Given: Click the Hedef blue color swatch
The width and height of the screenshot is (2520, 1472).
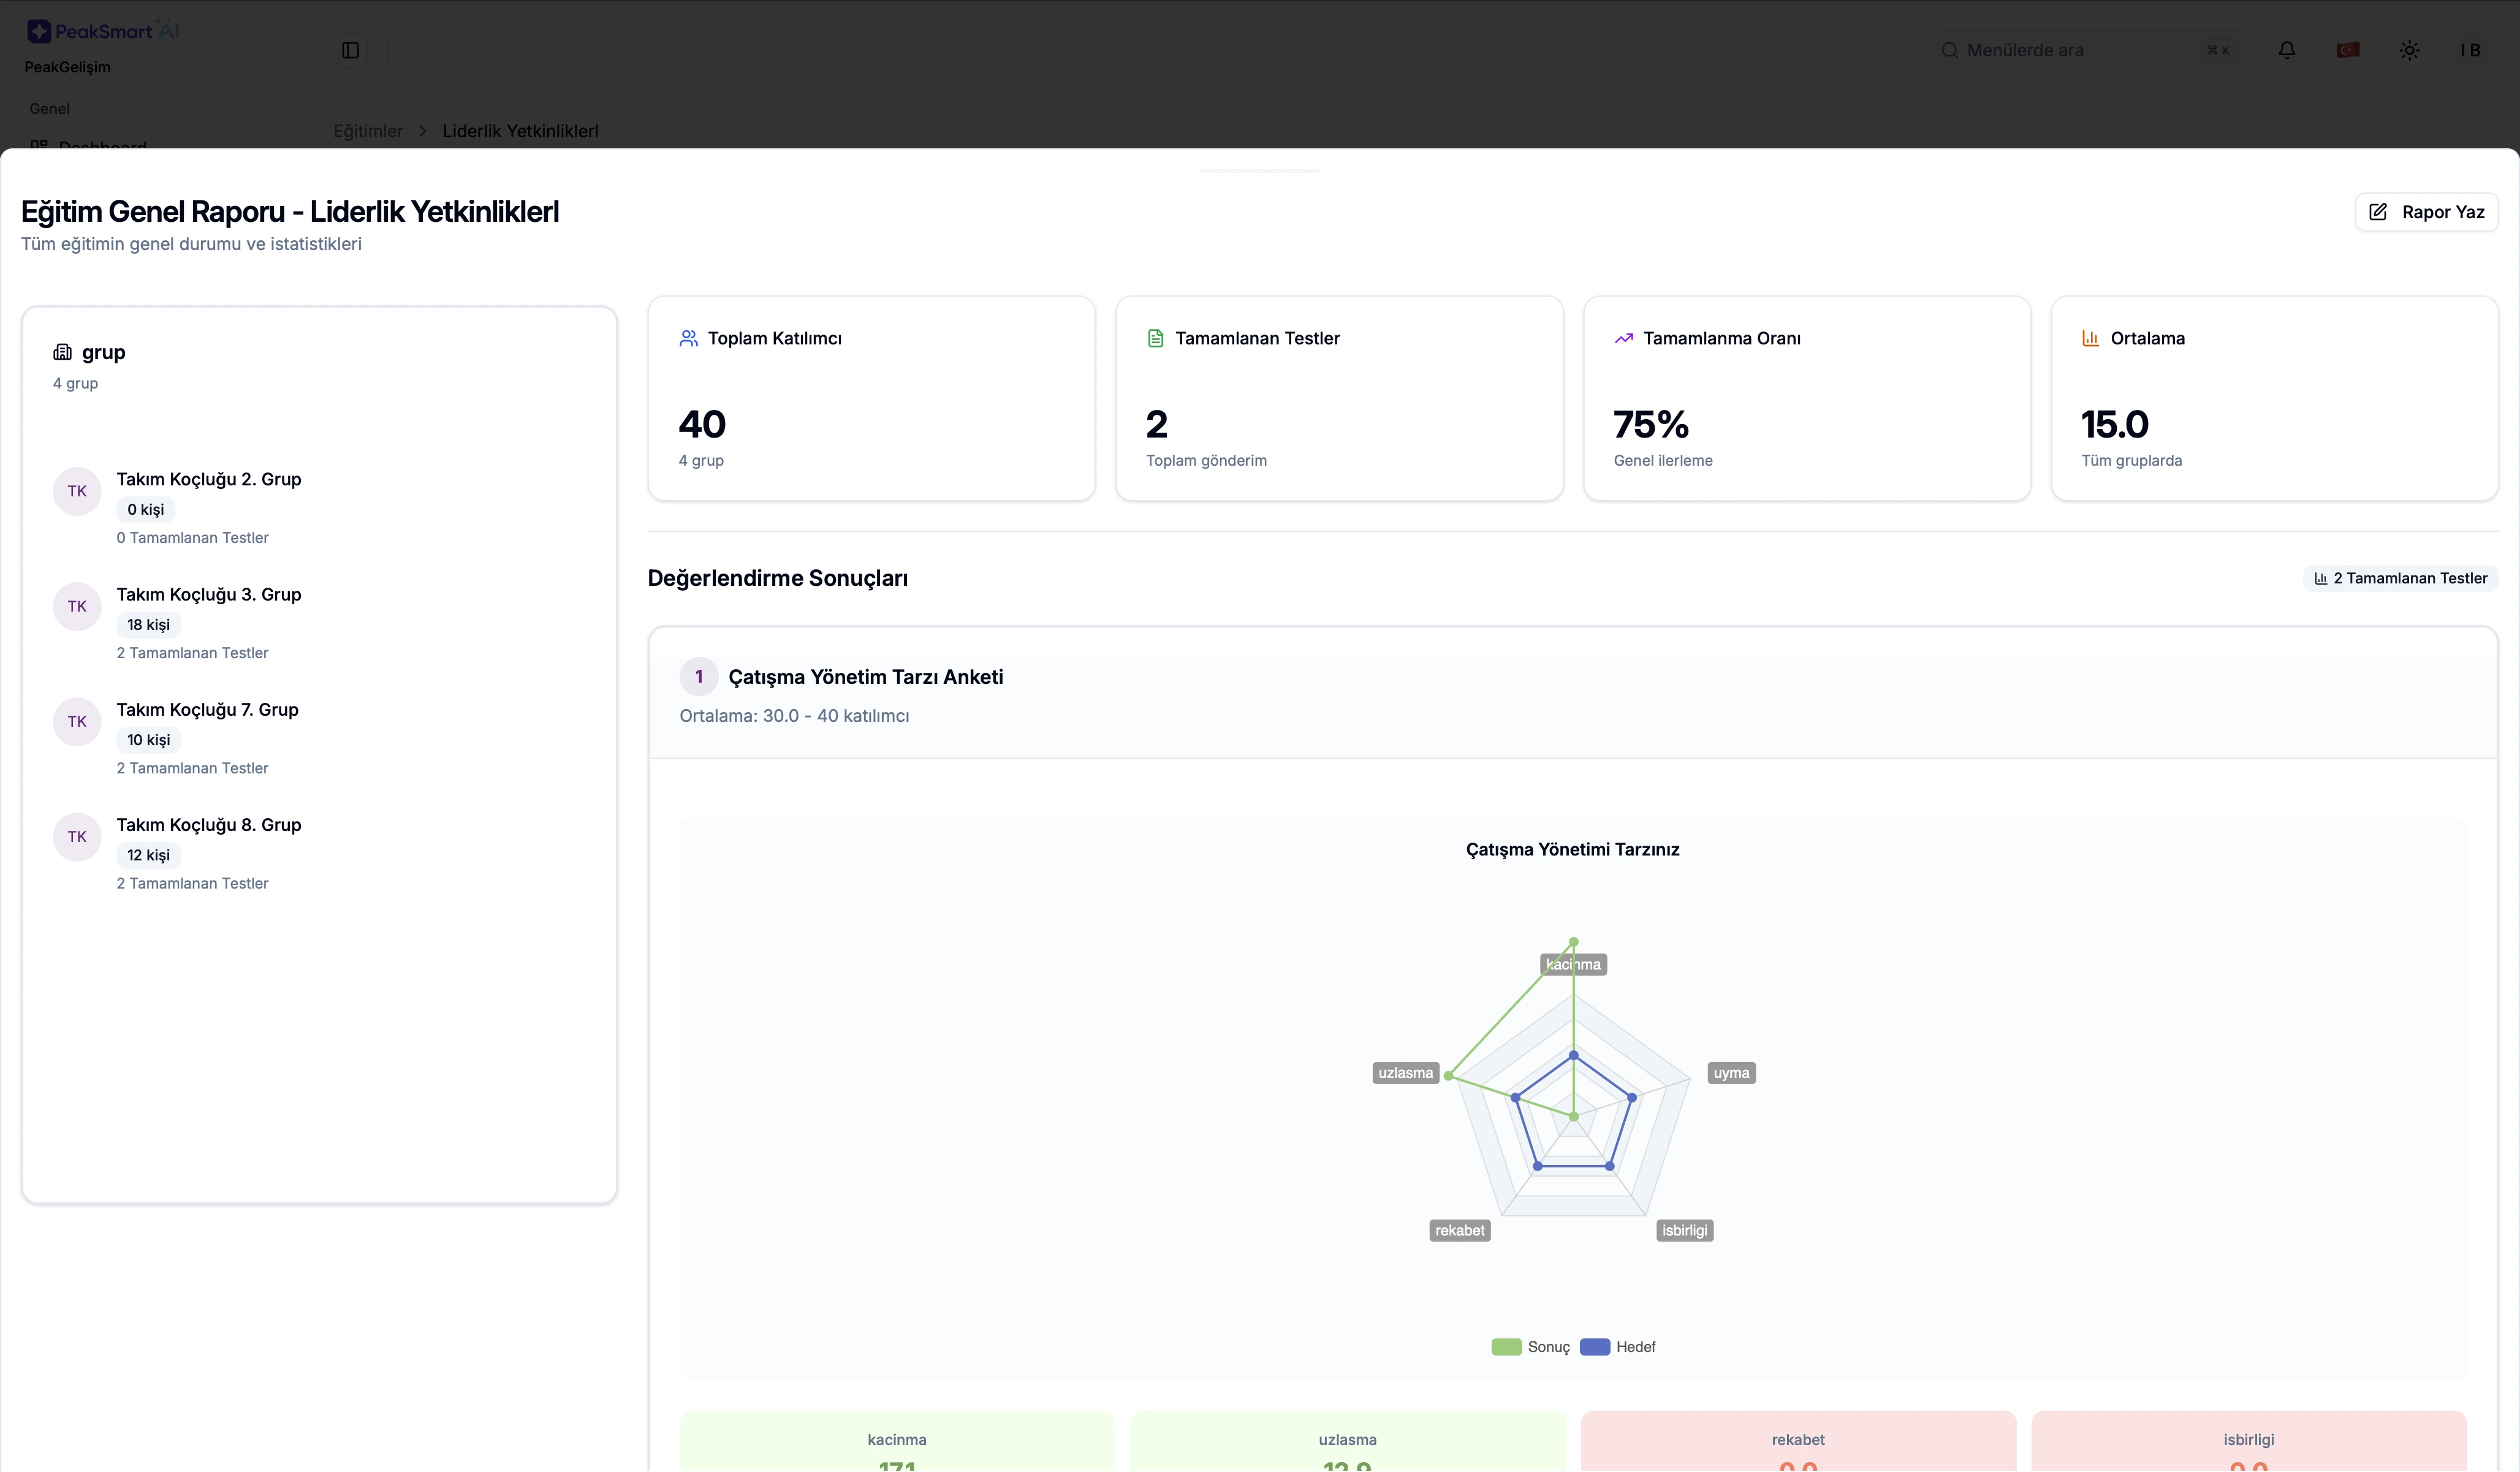Looking at the screenshot, I should click(x=1595, y=1346).
